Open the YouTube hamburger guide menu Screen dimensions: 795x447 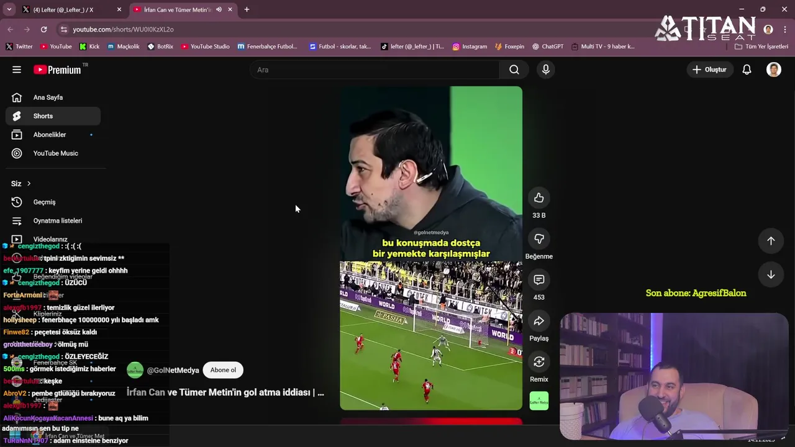pos(17,70)
